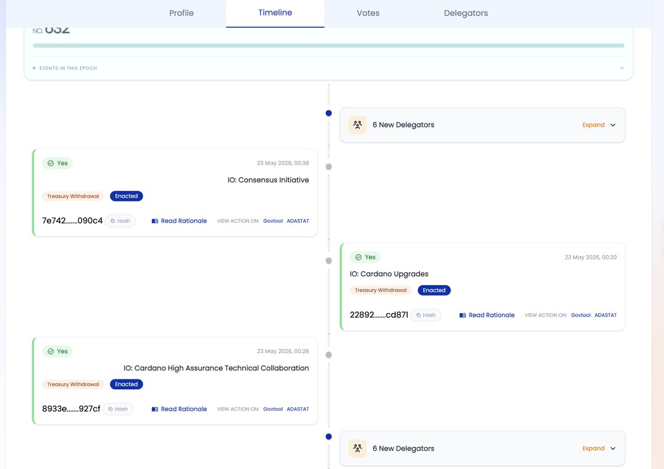Read Rationale for IO: Cardano Upgrades
664x469 pixels.
[x=487, y=315]
